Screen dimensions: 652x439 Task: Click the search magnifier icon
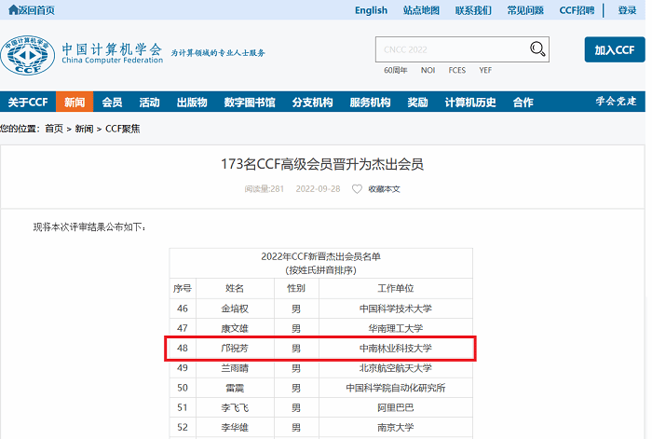point(537,49)
